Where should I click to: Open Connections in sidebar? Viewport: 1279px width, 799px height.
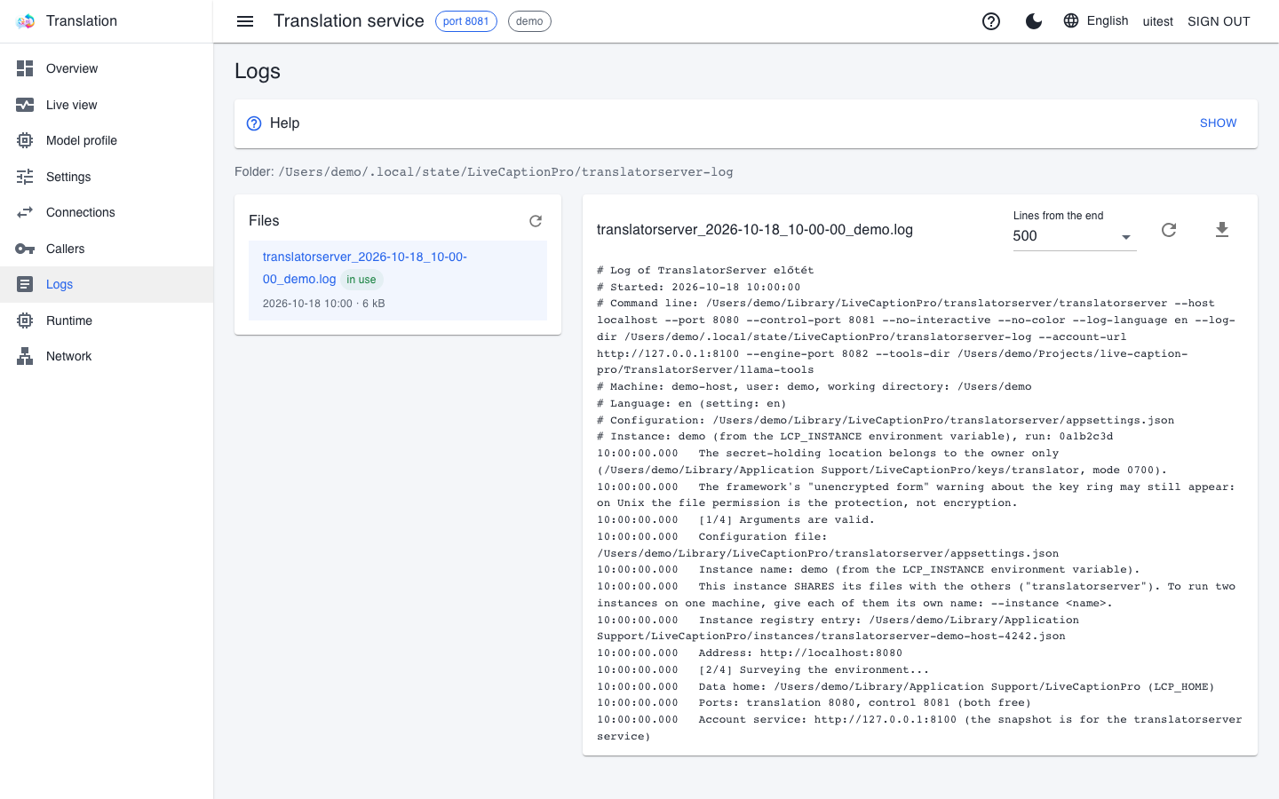(107, 212)
